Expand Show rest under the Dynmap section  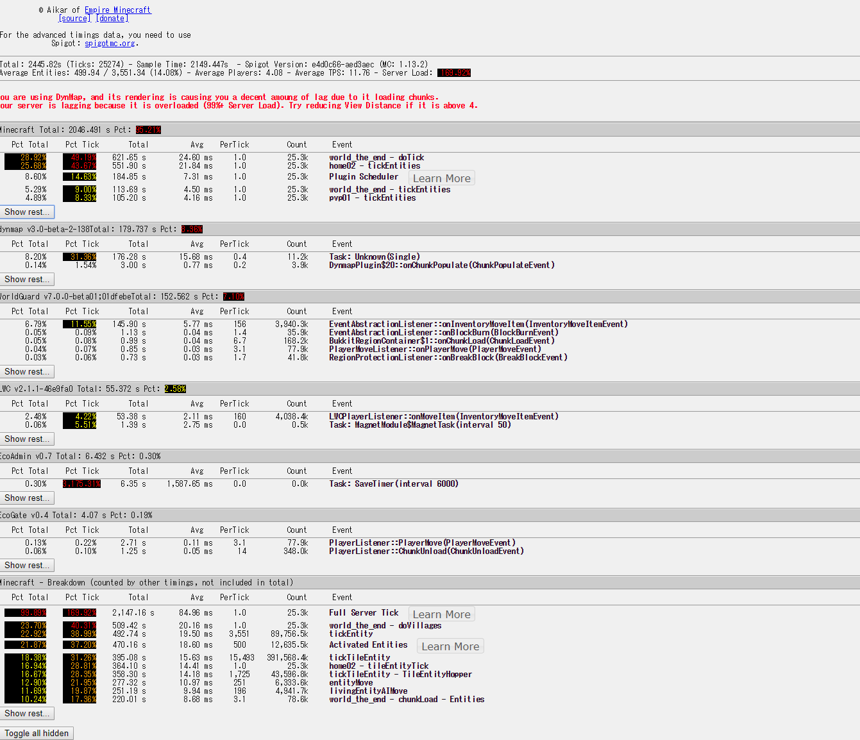pyautogui.click(x=27, y=280)
